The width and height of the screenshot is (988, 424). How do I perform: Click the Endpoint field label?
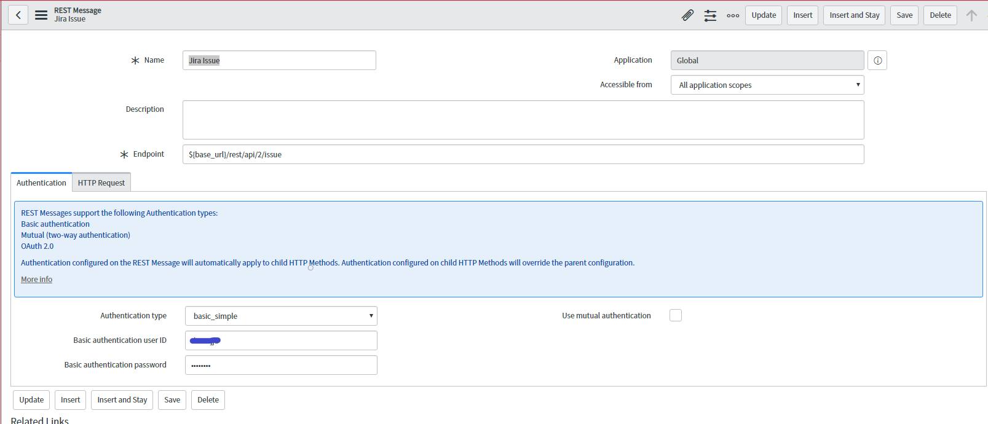click(149, 154)
